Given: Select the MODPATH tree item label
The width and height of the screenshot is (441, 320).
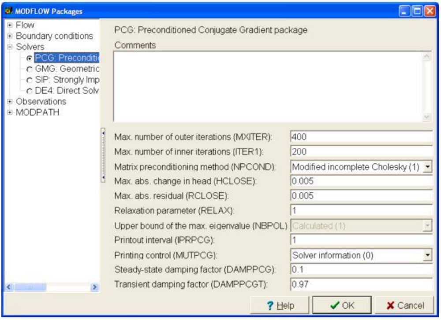Looking at the screenshot, I should point(37,112).
